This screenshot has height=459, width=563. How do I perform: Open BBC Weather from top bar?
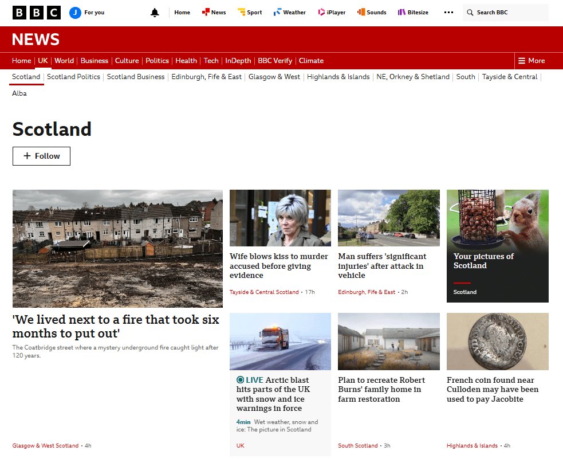coord(289,13)
